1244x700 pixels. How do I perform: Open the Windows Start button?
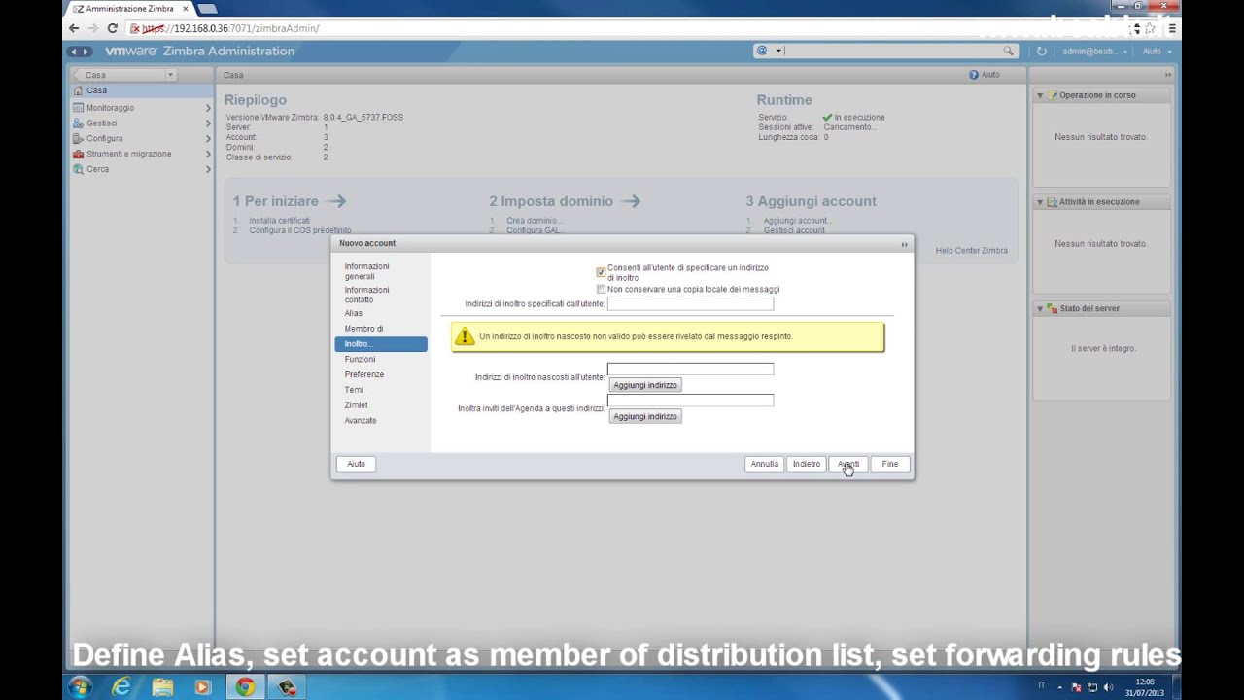(x=81, y=686)
